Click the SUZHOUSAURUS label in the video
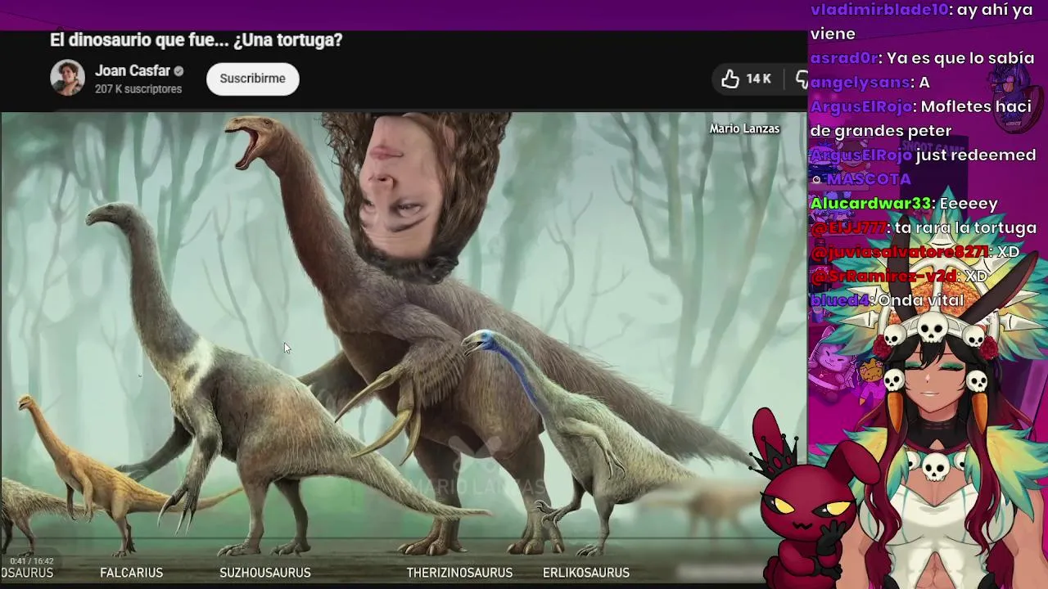Viewport: 1048px width, 589px height. [x=264, y=573]
